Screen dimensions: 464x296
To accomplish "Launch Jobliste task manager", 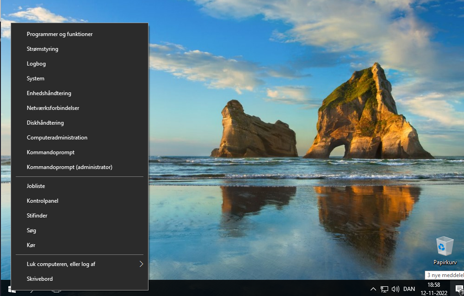I will tap(36, 186).
